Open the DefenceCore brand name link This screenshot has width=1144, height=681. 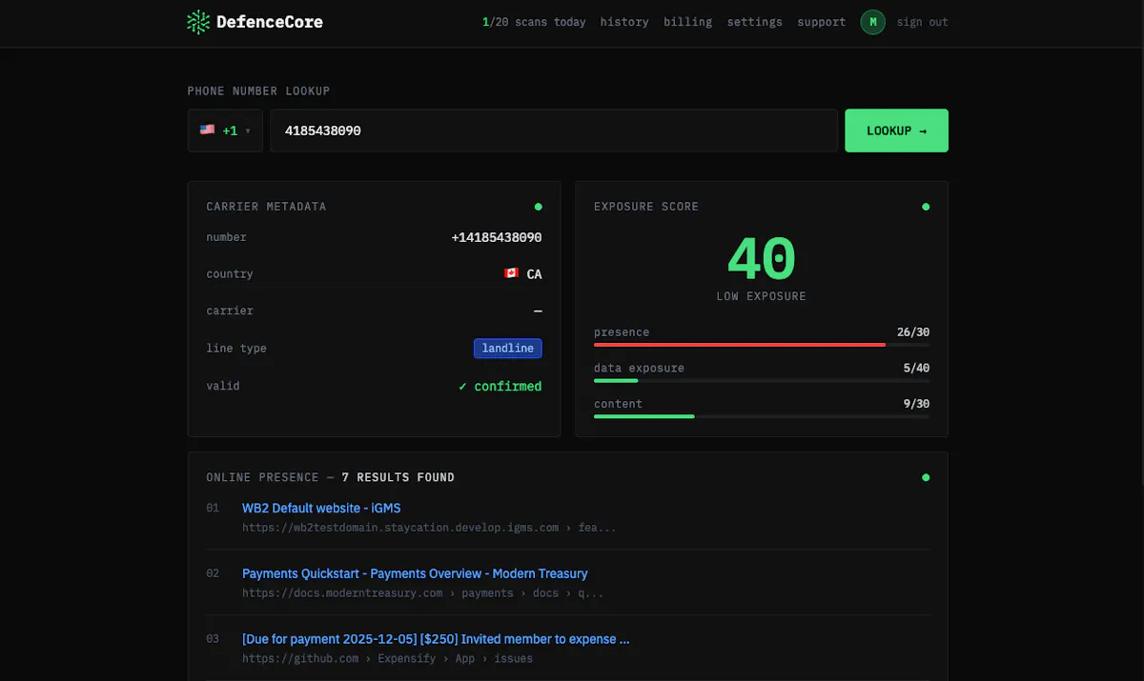click(x=270, y=22)
